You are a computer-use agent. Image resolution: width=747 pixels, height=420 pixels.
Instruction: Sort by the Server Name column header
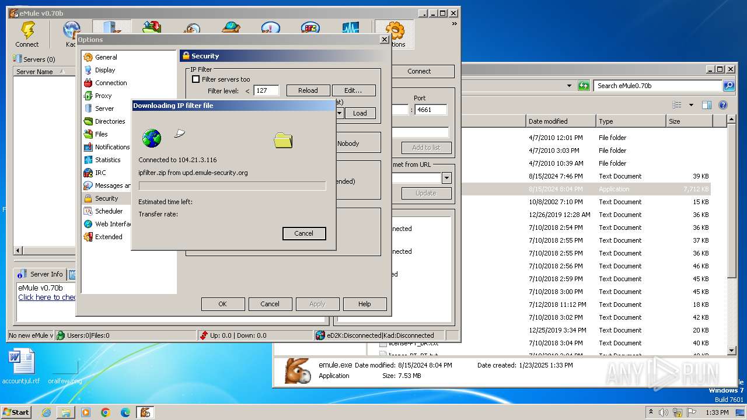pyautogui.click(x=44, y=72)
